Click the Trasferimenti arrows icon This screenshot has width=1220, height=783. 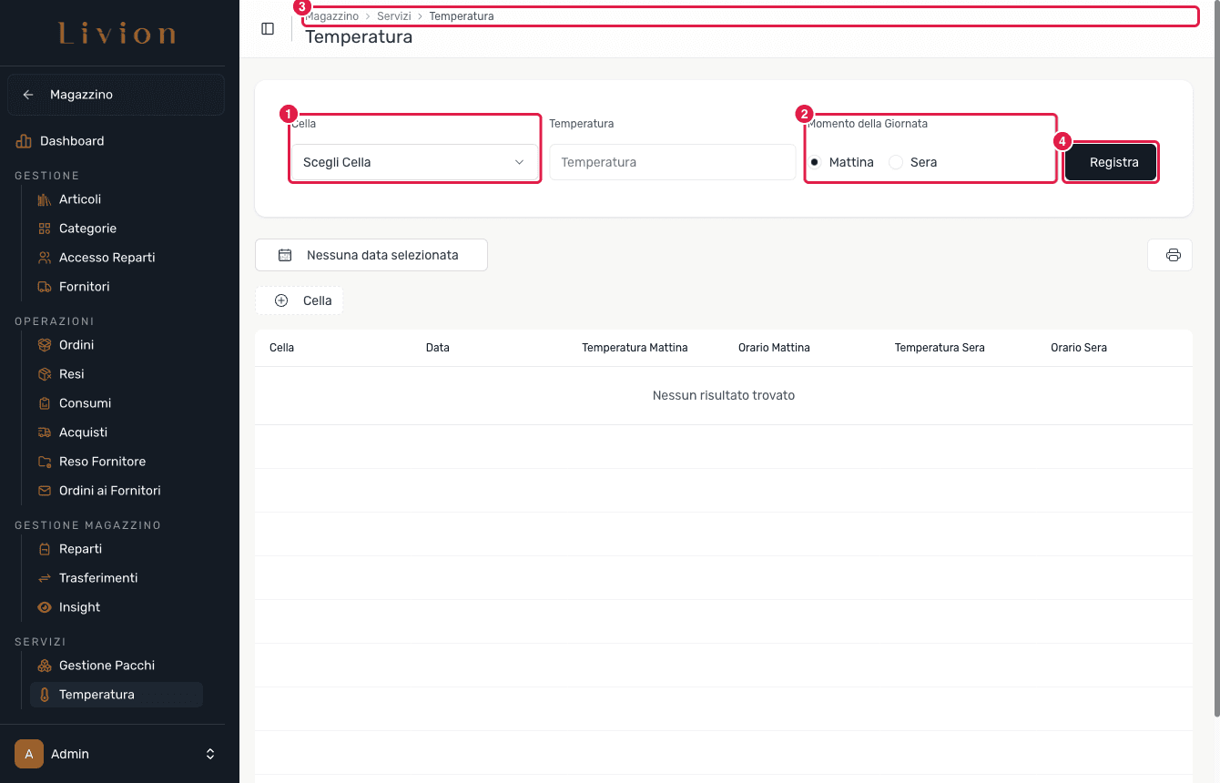coord(44,578)
